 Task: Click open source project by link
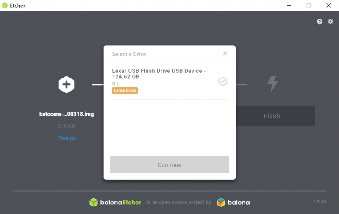[x=178, y=202]
